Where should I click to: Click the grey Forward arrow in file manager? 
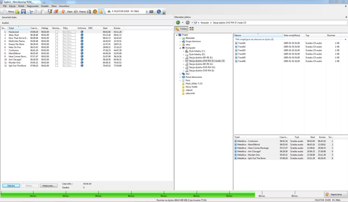(x=188, y=22)
